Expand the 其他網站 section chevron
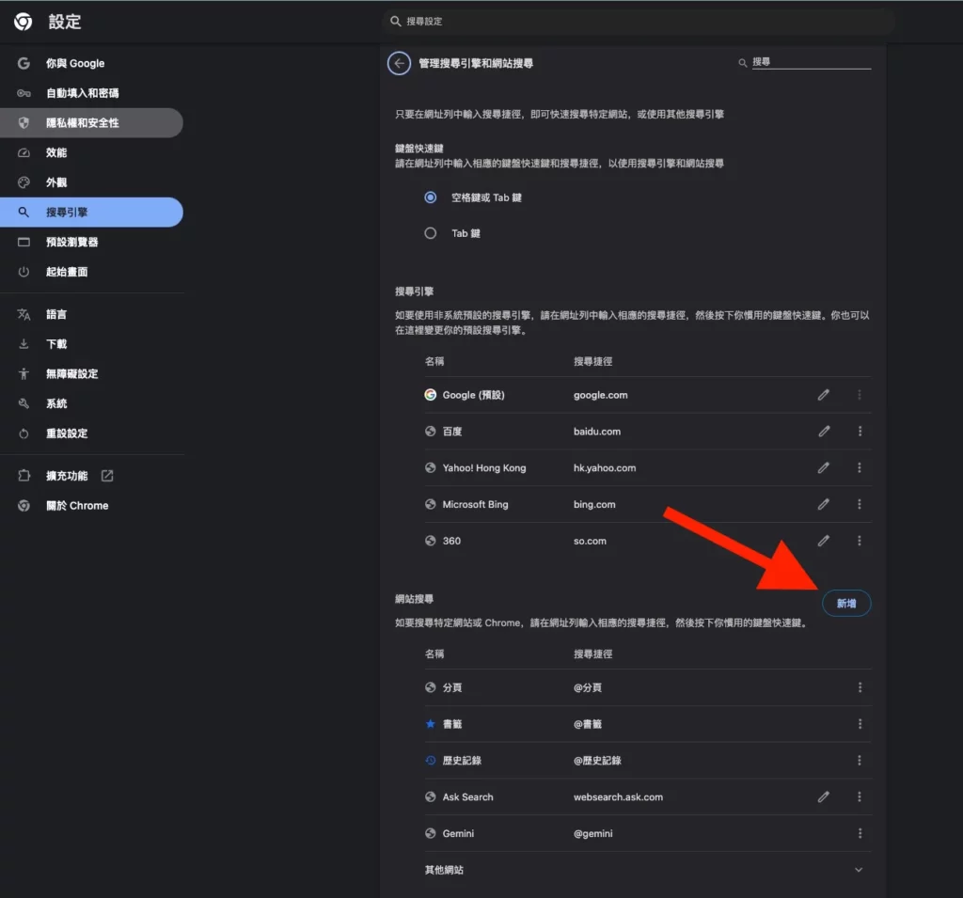 click(859, 871)
